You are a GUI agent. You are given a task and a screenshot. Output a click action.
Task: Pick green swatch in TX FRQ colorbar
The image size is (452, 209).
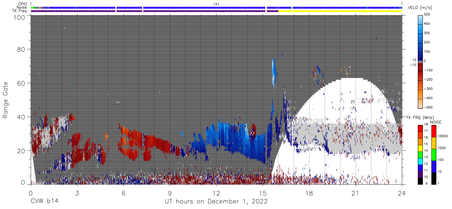click(420, 154)
